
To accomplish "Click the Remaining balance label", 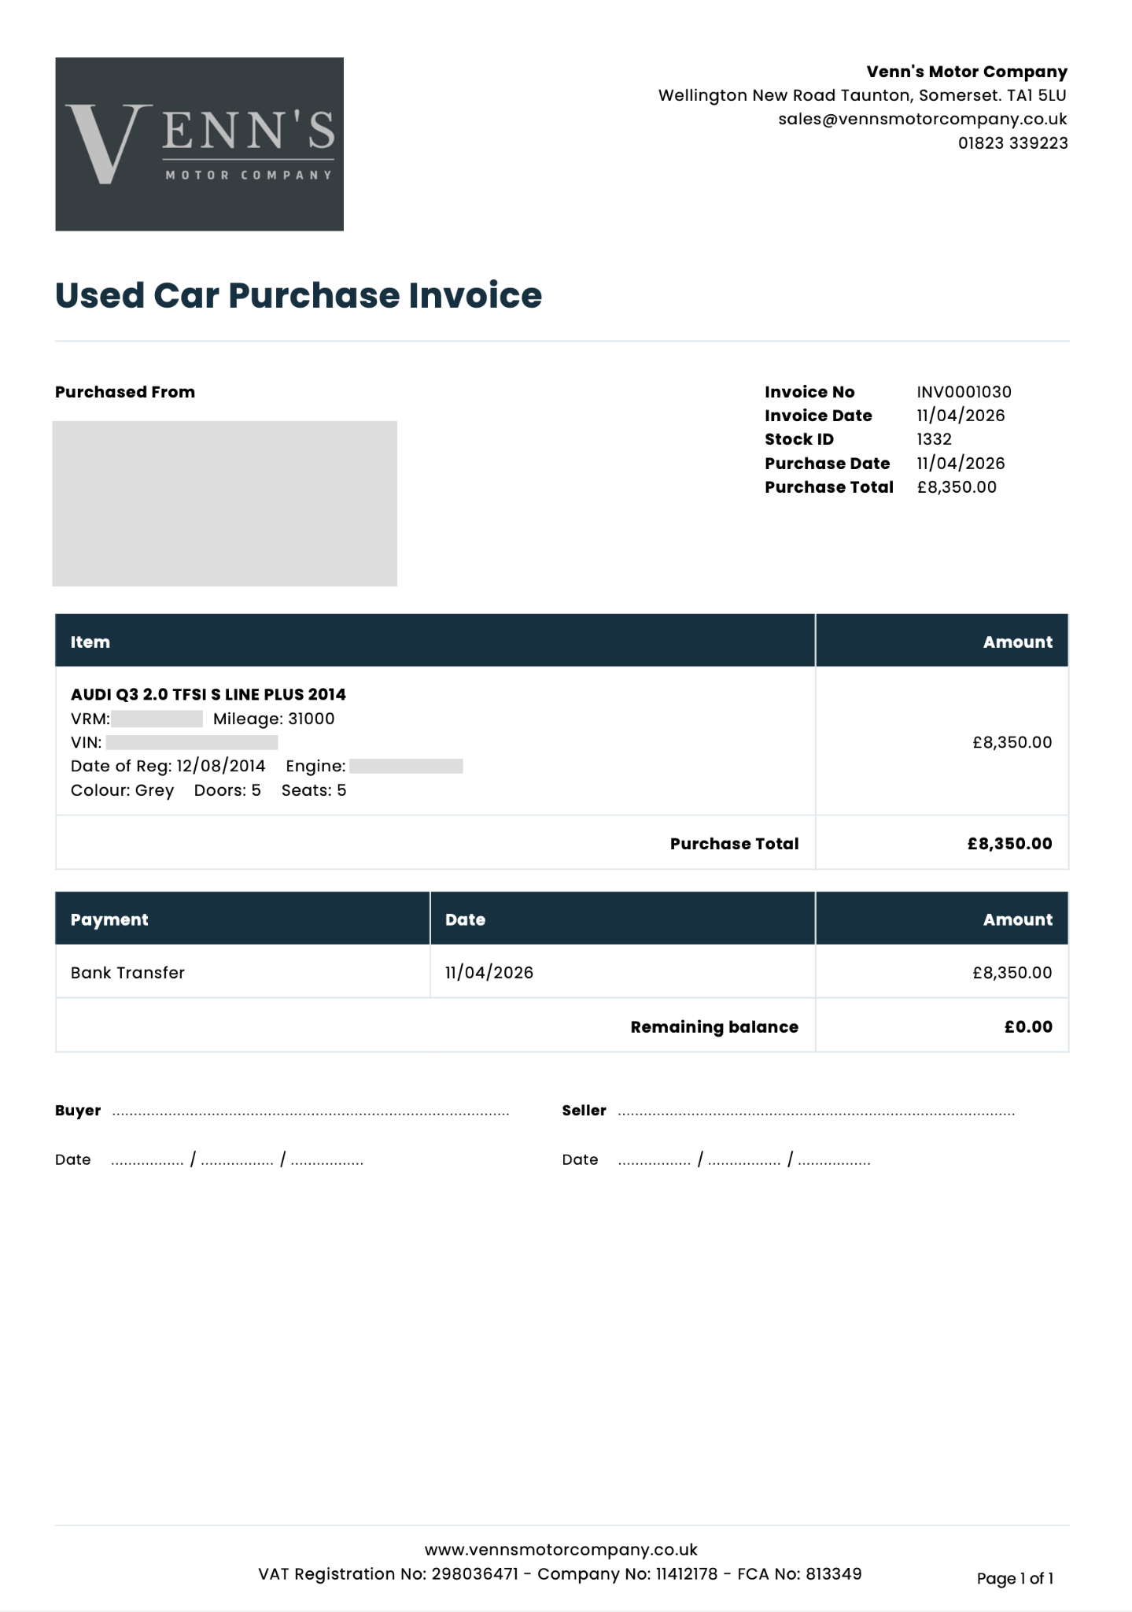I will [x=714, y=1027].
